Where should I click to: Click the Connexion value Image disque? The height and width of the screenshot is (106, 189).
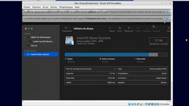pos(161,78)
